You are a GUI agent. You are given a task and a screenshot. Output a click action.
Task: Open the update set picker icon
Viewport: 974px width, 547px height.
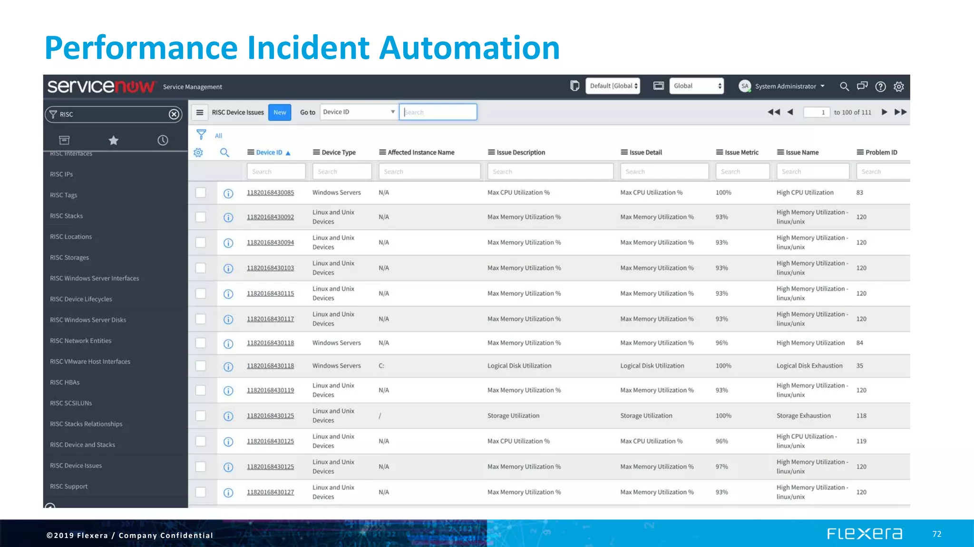tap(575, 86)
